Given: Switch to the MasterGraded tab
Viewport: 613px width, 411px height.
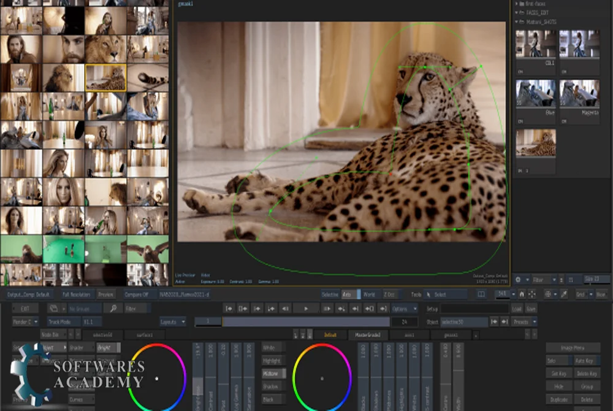Looking at the screenshot, I should point(367,335).
